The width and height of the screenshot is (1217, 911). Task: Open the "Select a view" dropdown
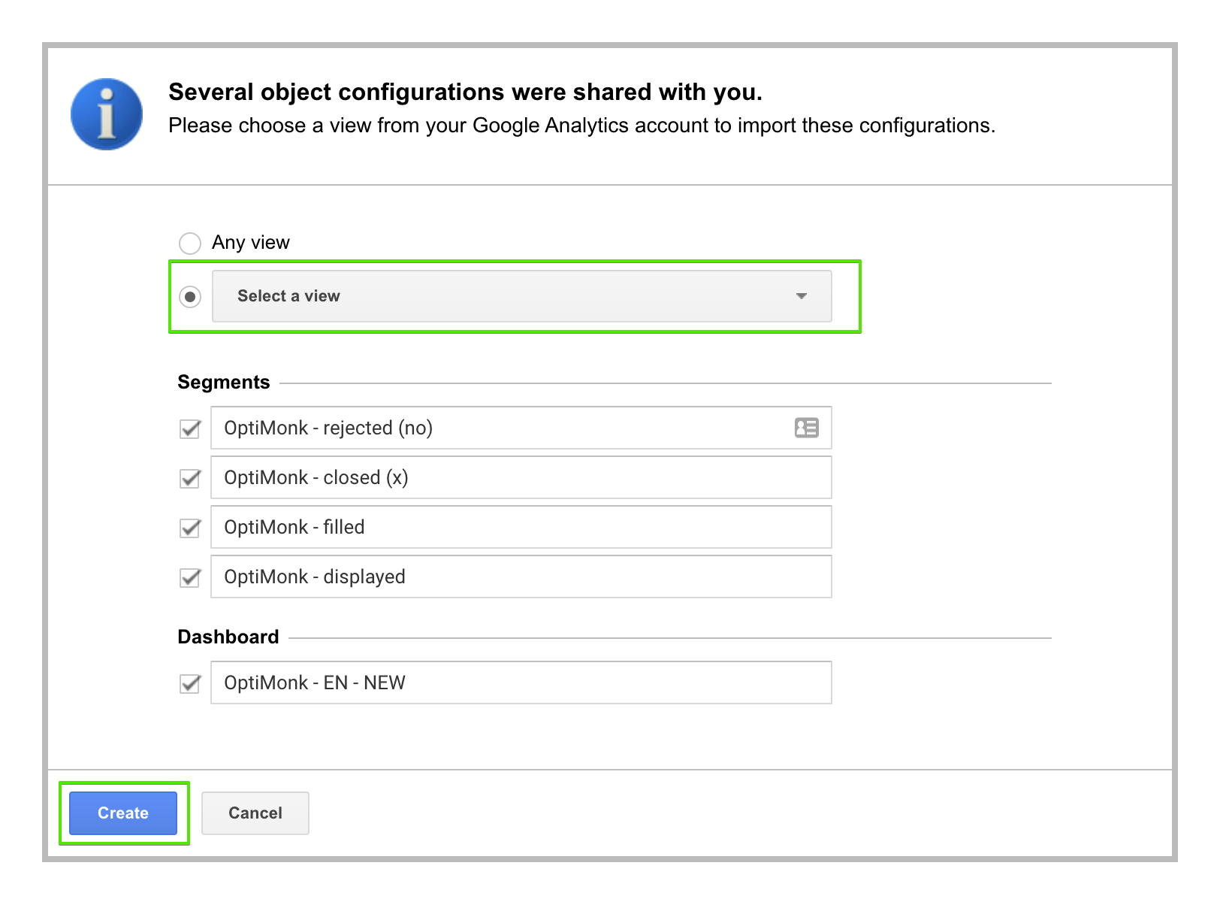(x=522, y=296)
